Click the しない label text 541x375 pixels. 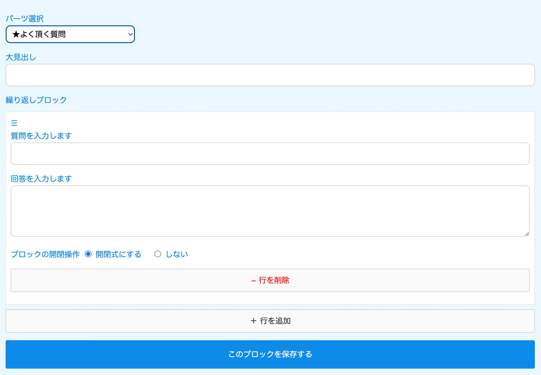tap(177, 254)
